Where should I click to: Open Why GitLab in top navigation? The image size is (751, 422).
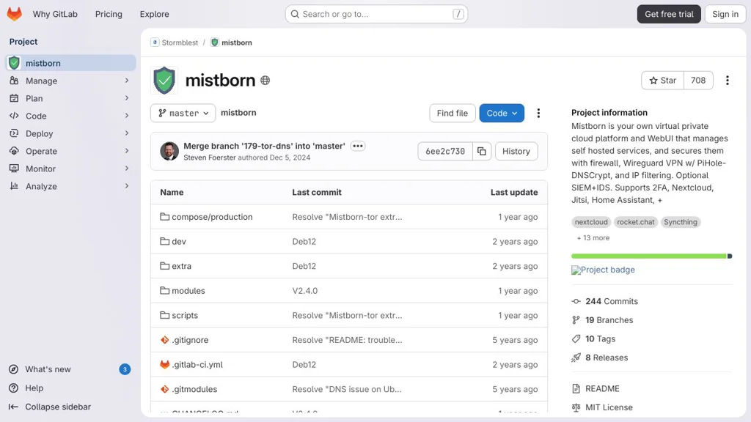[x=55, y=14]
